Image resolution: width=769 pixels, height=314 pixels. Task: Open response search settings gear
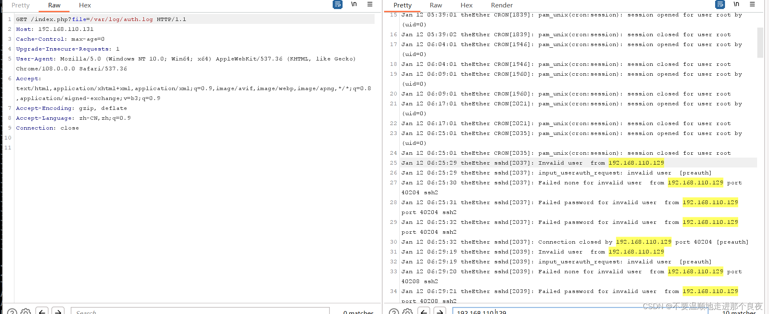pos(408,312)
